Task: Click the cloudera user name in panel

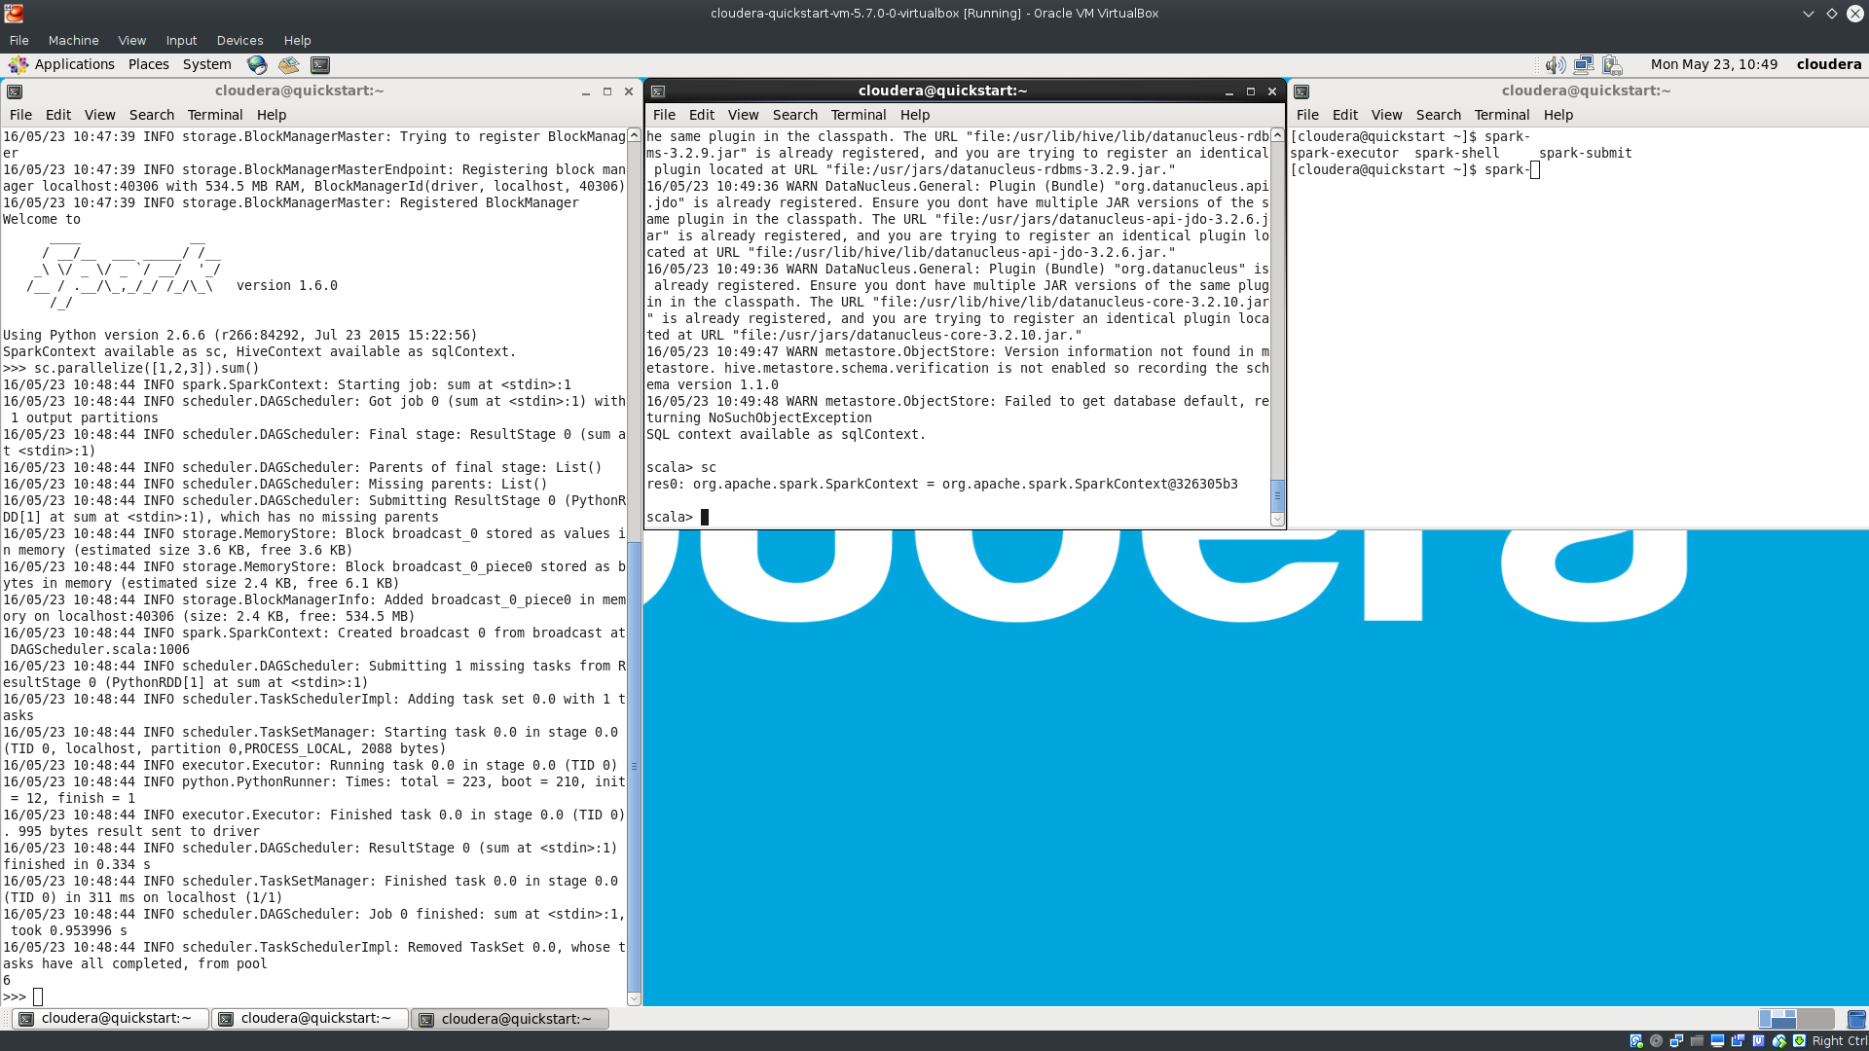Action: (1828, 64)
